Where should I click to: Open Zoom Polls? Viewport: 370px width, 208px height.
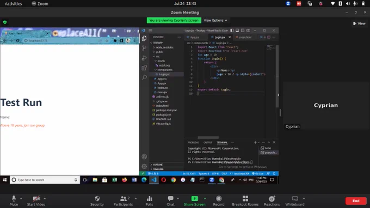click(x=150, y=201)
